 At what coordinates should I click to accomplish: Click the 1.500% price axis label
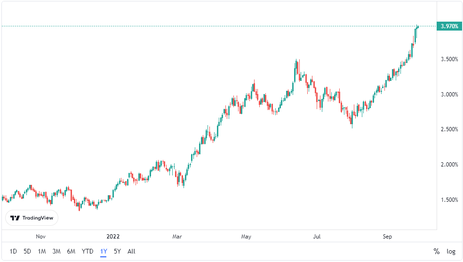point(449,200)
